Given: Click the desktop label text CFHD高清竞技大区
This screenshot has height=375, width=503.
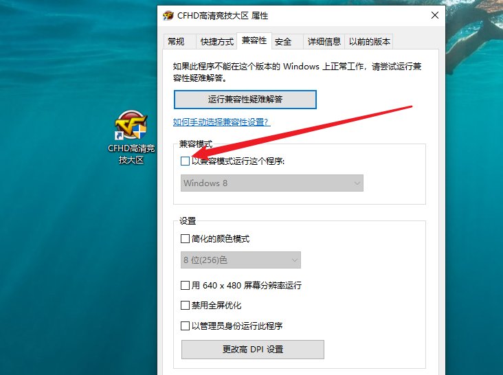Looking at the screenshot, I should (131, 154).
